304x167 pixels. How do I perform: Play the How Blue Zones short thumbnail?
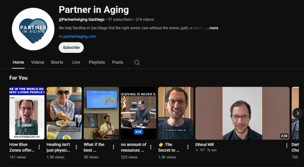tap(27, 113)
